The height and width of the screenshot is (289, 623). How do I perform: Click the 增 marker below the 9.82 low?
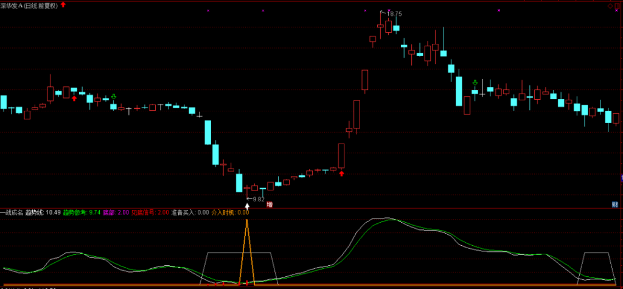[269, 204]
